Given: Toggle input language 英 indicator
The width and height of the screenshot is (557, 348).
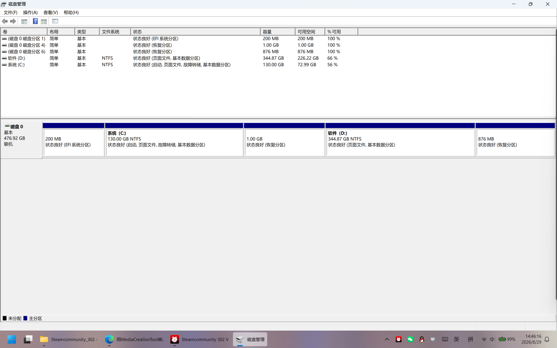Looking at the screenshot, I should click(456, 339).
